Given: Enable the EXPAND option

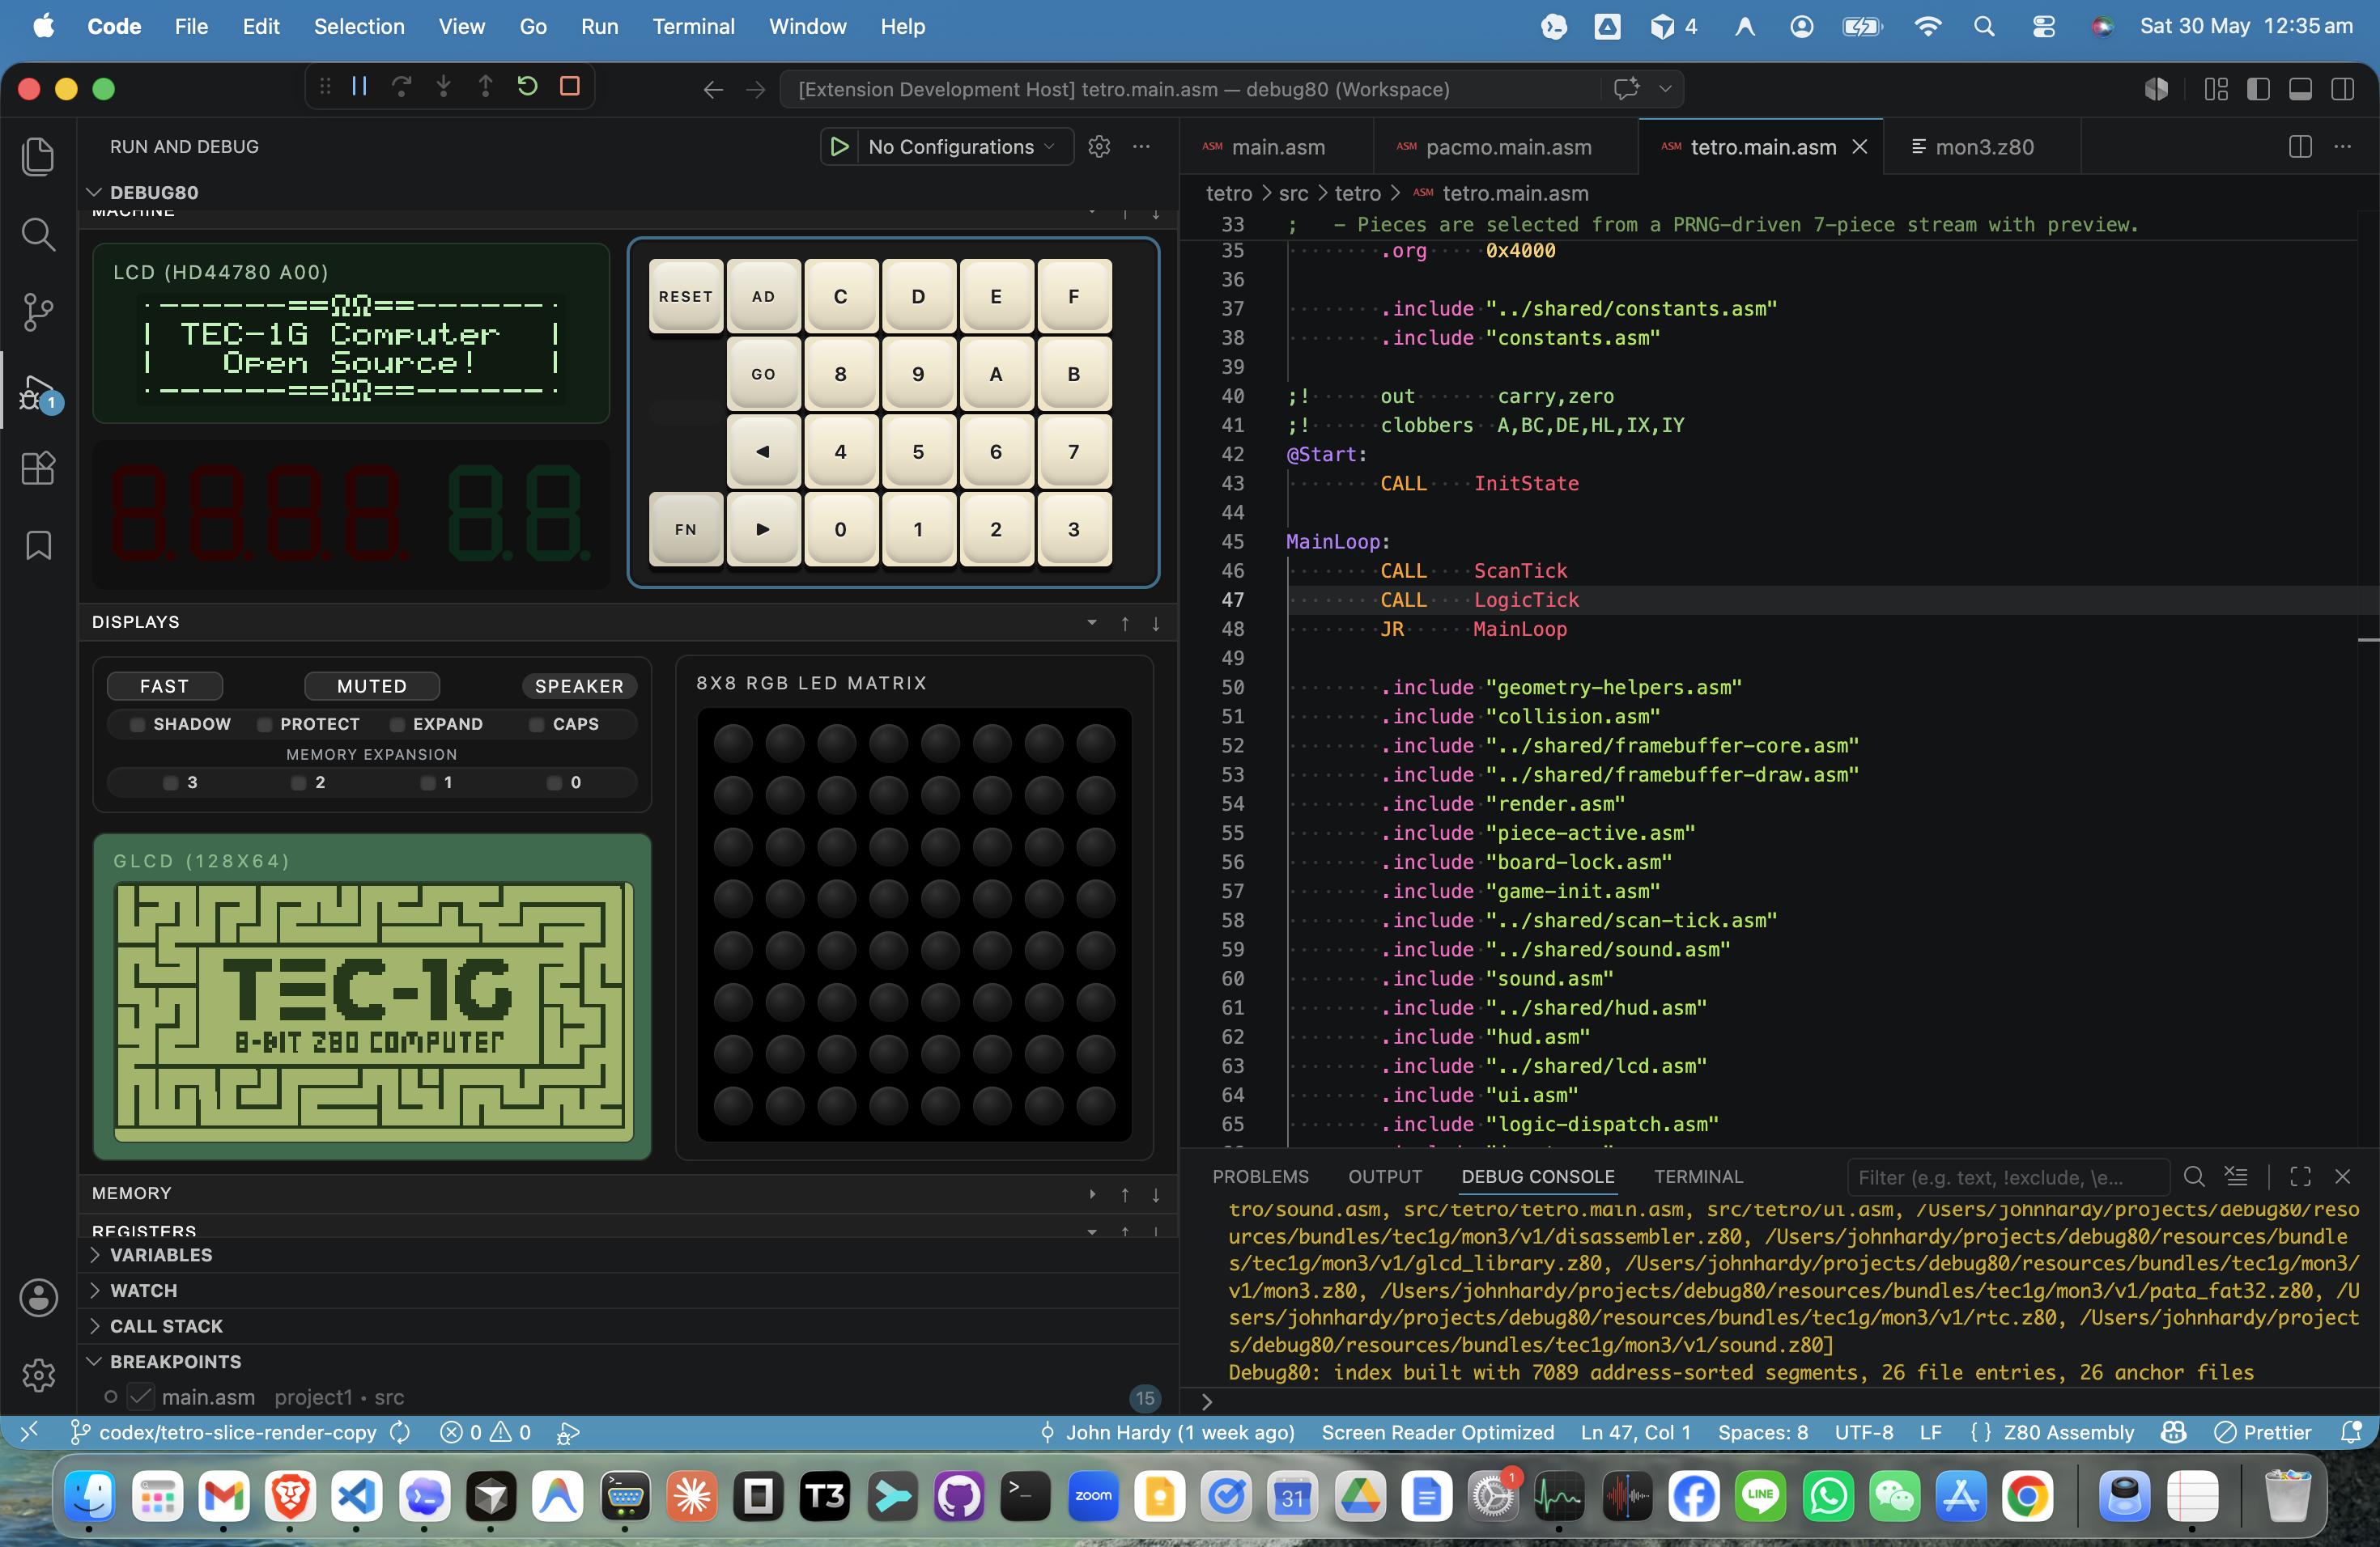Looking at the screenshot, I should point(437,723).
